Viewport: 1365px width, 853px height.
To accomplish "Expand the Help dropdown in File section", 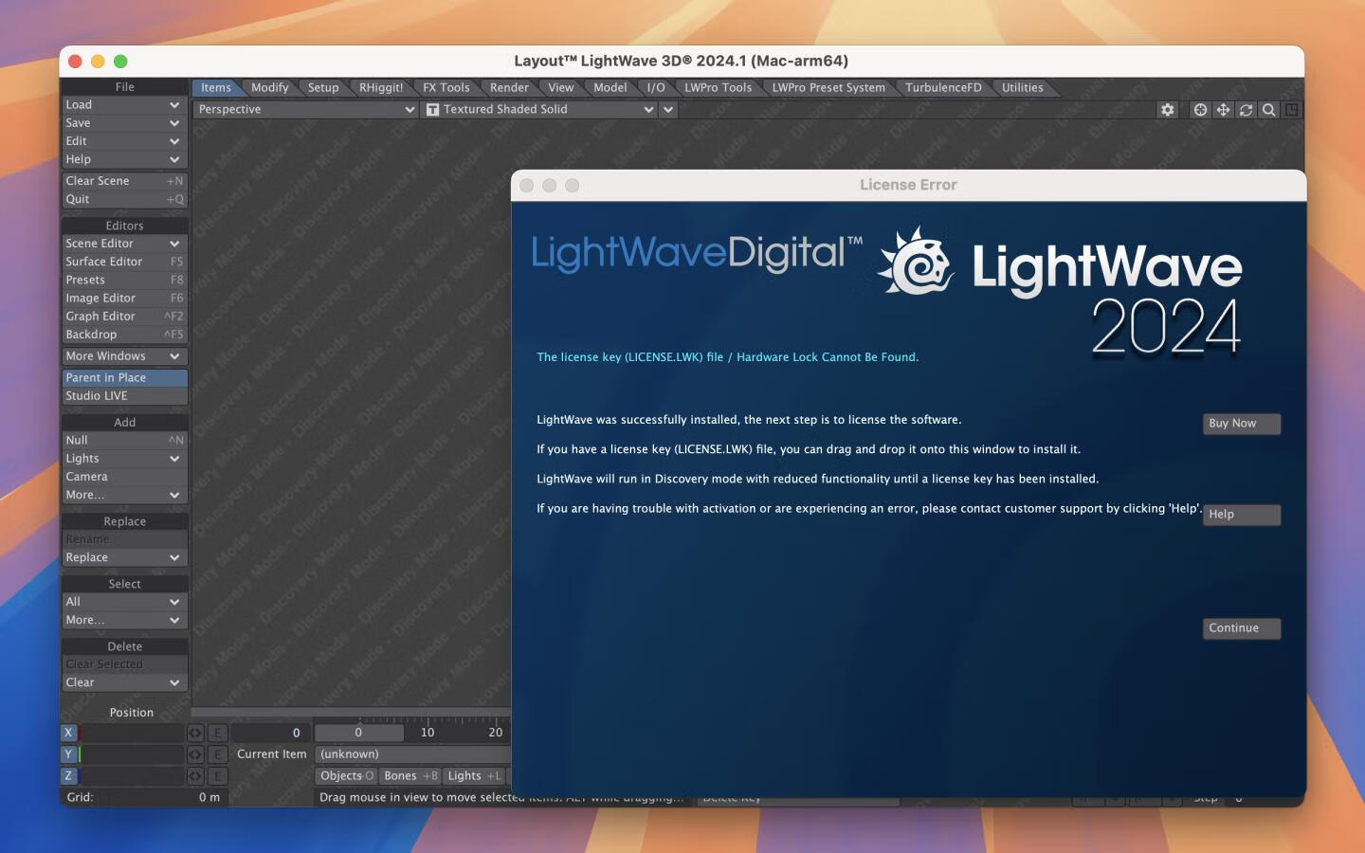I will tap(124, 159).
